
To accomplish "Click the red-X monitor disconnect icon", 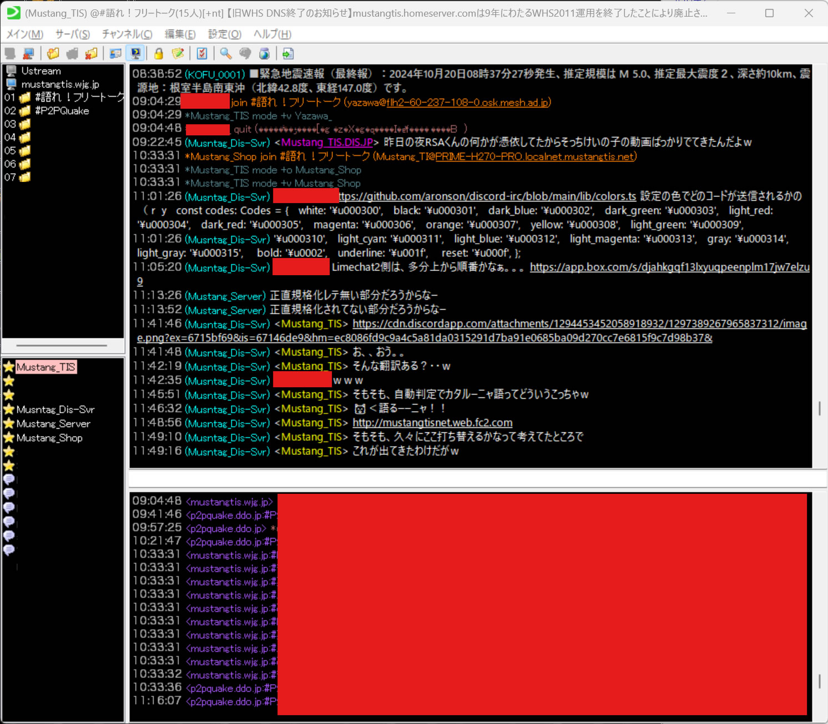I will click(28, 53).
